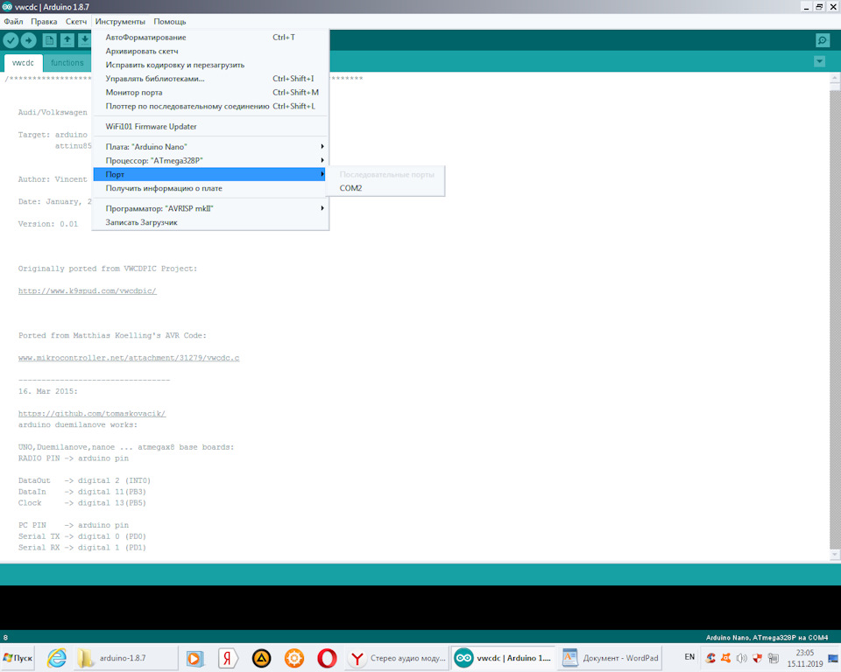Click the 'DataOut -> digital 2 (INT0)' line
Screen dimensions: 841x672
tap(84, 480)
